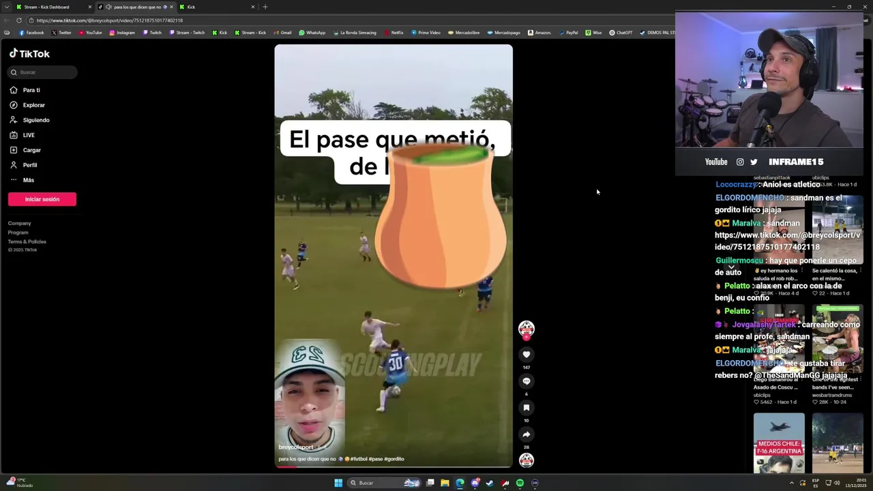
Task: Click the Iniciar sesión button
Action: click(42, 199)
